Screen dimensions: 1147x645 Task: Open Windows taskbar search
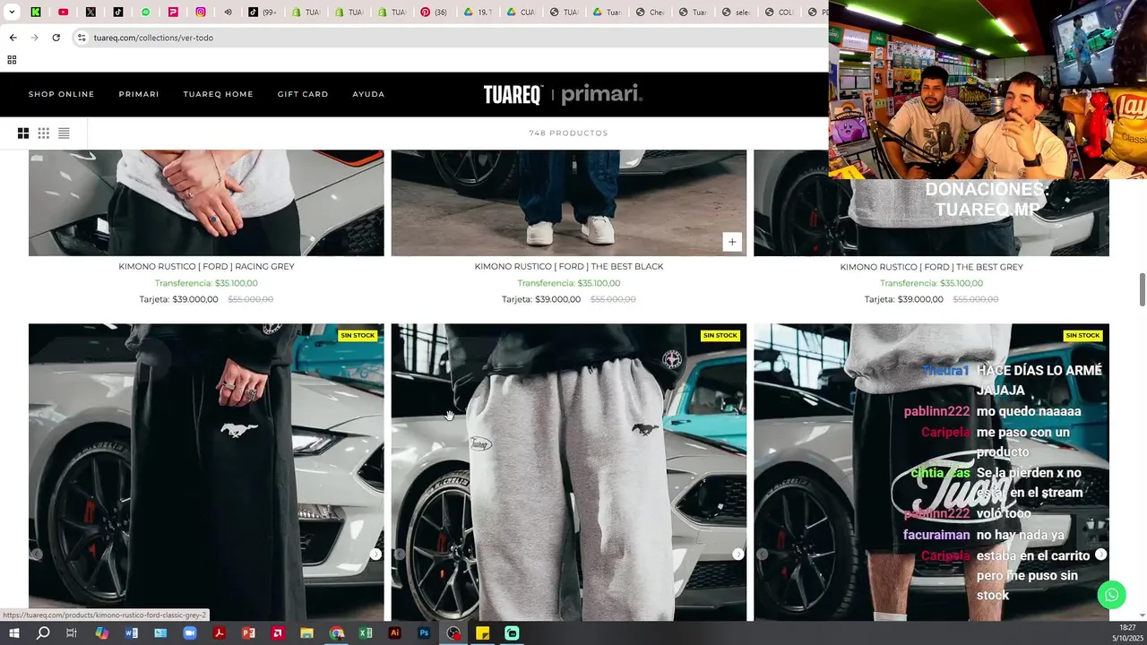[43, 633]
